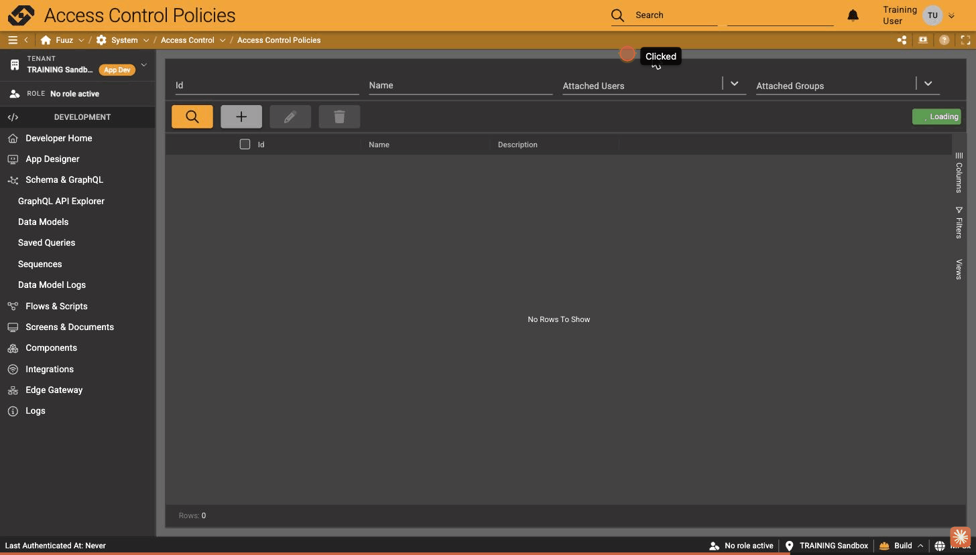976x555 pixels.
Task: Focus the Name filter field
Action: 461,85
